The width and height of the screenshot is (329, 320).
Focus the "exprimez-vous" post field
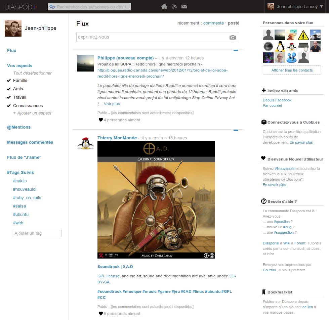pos(158,37)
